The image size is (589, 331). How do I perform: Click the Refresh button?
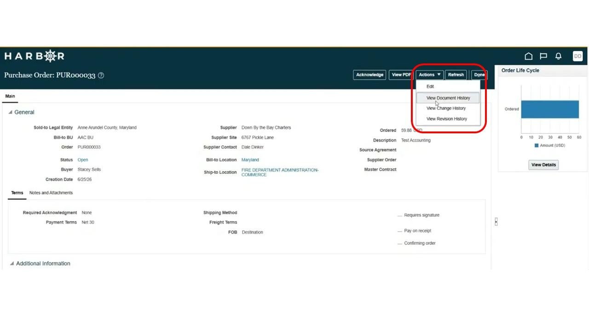[456, 75]
